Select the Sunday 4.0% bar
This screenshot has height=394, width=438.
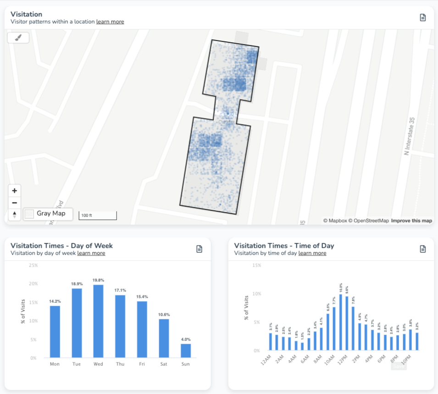click(x=186, y=351)
